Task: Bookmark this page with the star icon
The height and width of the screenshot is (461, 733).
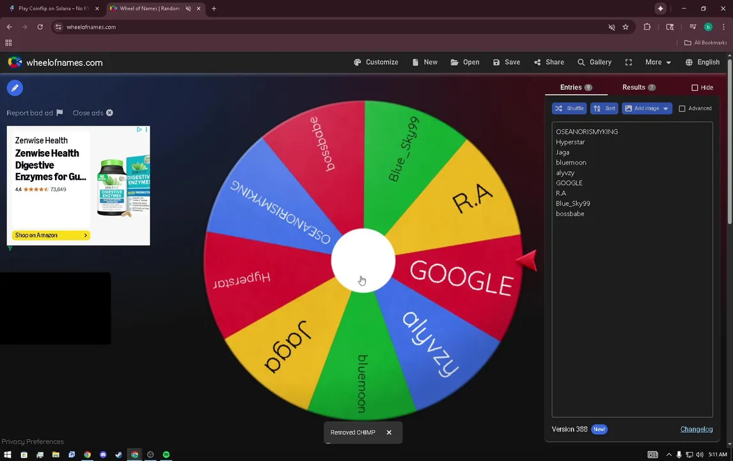Action: point(626,27)
